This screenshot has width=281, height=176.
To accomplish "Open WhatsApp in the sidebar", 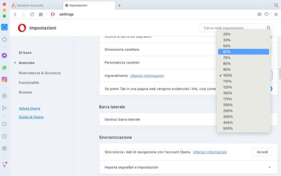I will 4,67.
